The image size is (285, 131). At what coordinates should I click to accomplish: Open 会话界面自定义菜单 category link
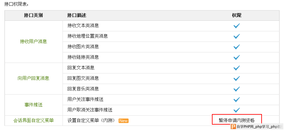coord(33,121)
